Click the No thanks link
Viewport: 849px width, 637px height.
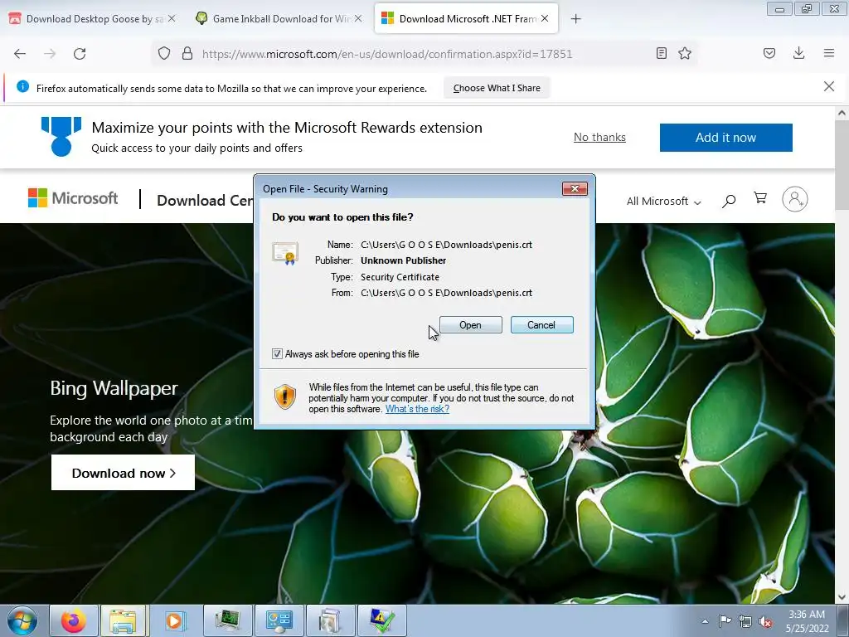point(599,137)
